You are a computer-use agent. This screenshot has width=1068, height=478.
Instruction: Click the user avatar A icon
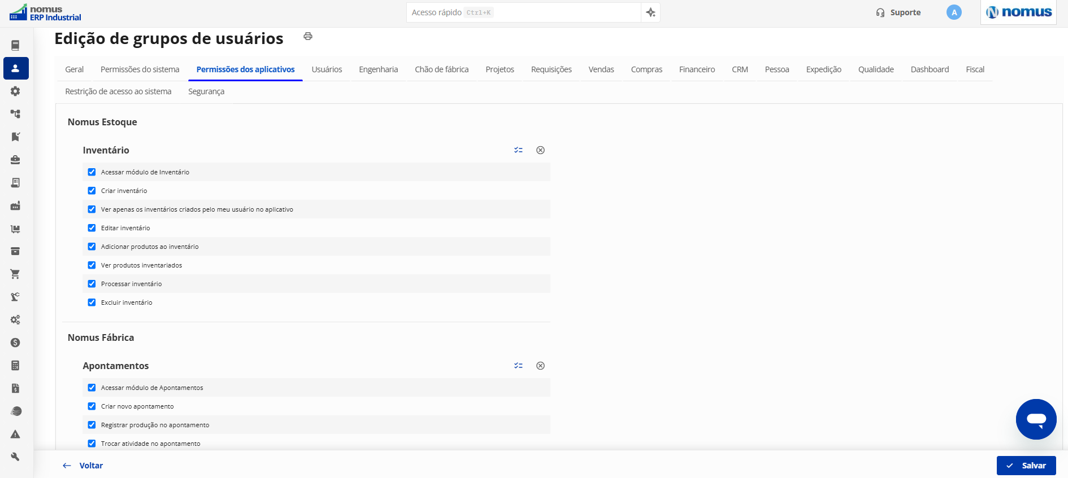click(954, 12)
